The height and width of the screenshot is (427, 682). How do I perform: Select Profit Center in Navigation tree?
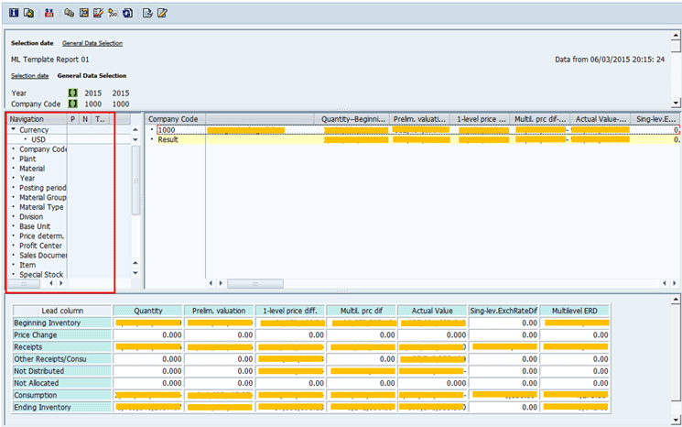tap(40, 246)
